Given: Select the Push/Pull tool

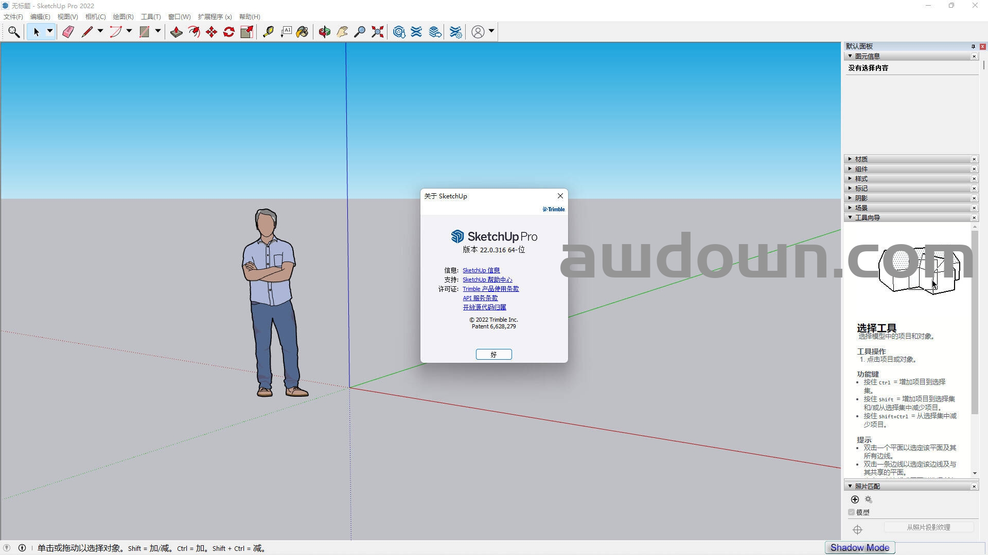Looking at the screenshot, I should point(176,32).
